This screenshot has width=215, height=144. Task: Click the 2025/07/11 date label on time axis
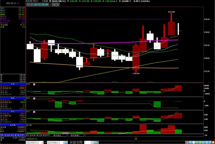(32, 139)
